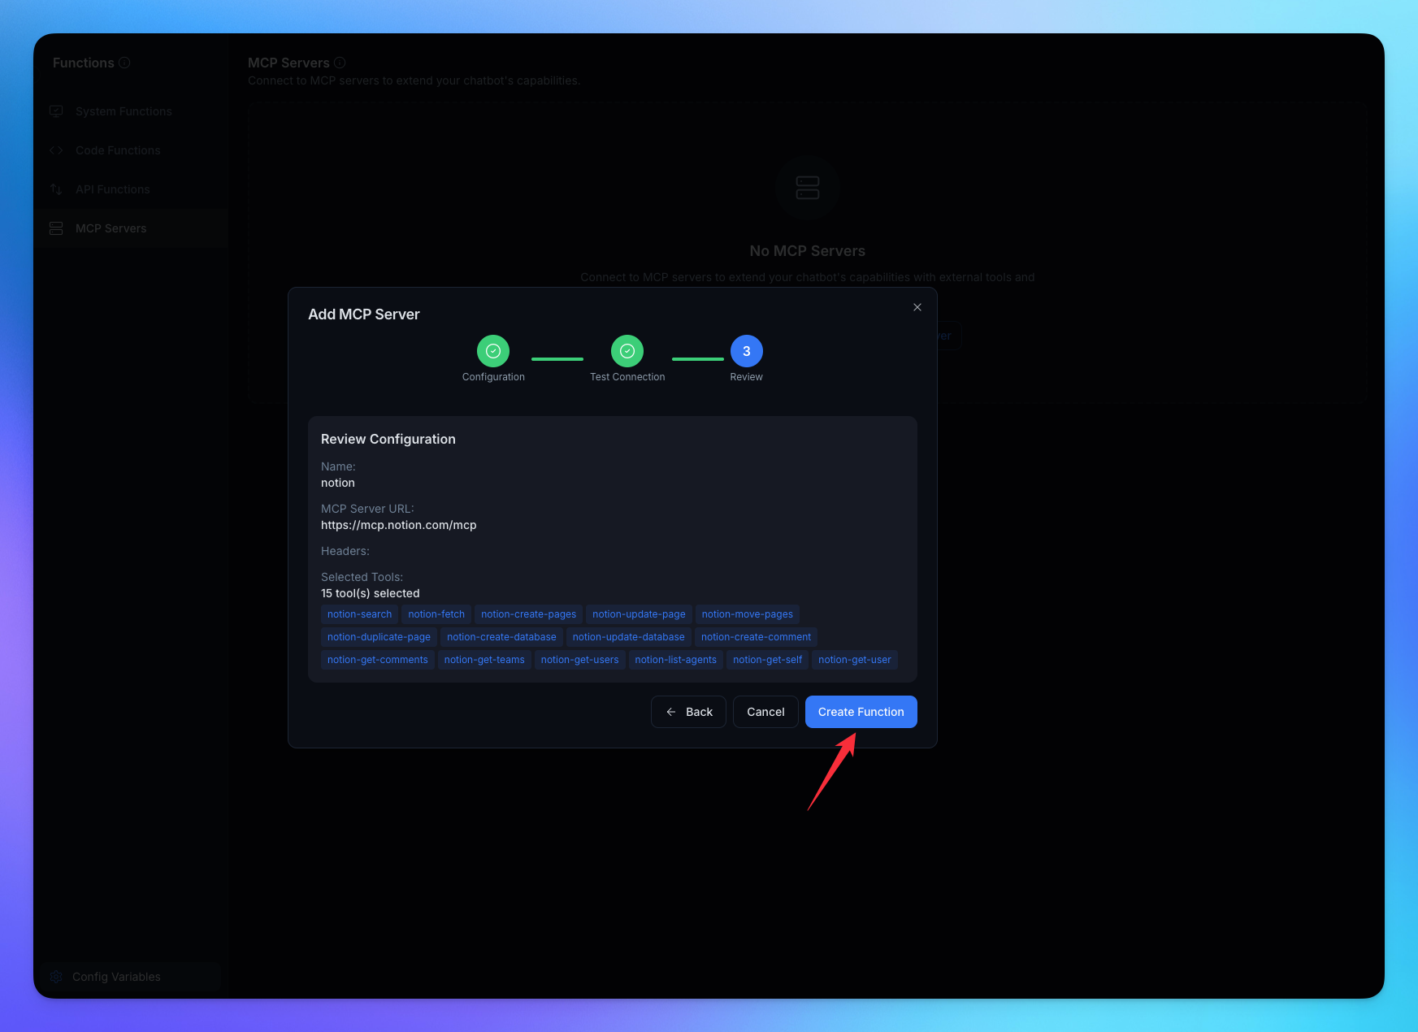Open Config Variables via the gear icon
This screenshot has height=1032, width=1418.
pyautogui.click(x=55, y=976)
